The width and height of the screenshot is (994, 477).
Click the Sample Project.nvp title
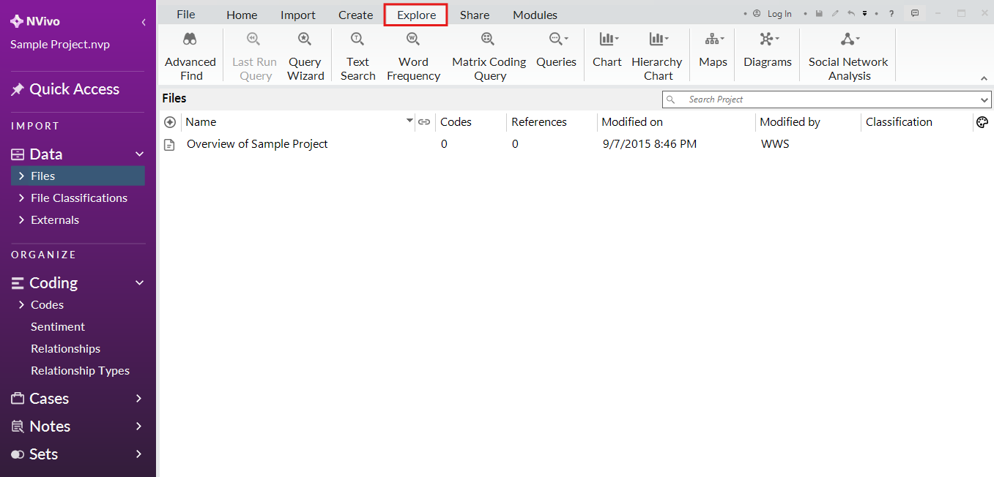[x=60, y=45]
